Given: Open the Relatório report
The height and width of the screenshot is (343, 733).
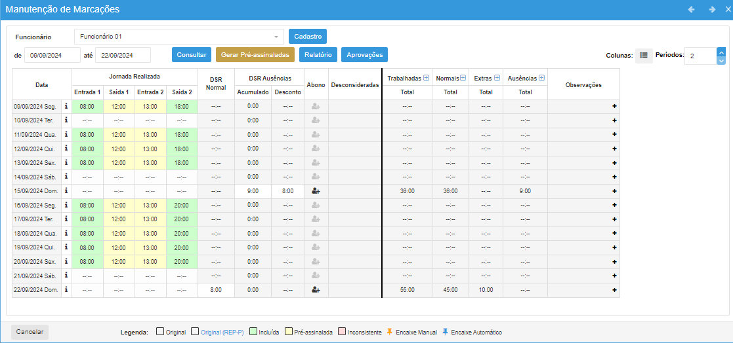Looking at the screenshot, I should [x=318, y=55].
